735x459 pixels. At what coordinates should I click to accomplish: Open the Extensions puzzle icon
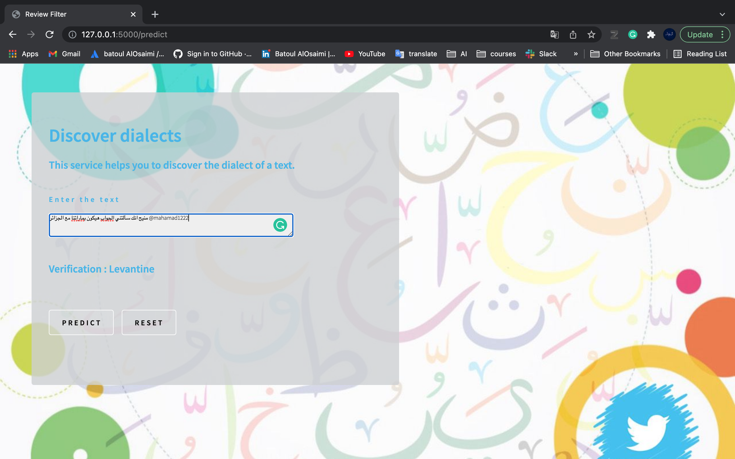(x=651, y=35)
